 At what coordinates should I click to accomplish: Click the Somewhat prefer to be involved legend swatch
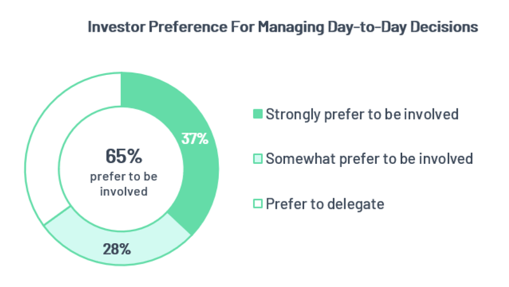tap(258, 159)
